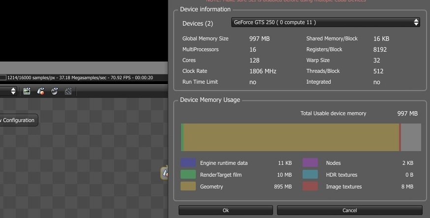Click the 'Threads/Block' label
Image resolution: width=430 pixels, height=218 pixels.
click(x=323, y=71)
